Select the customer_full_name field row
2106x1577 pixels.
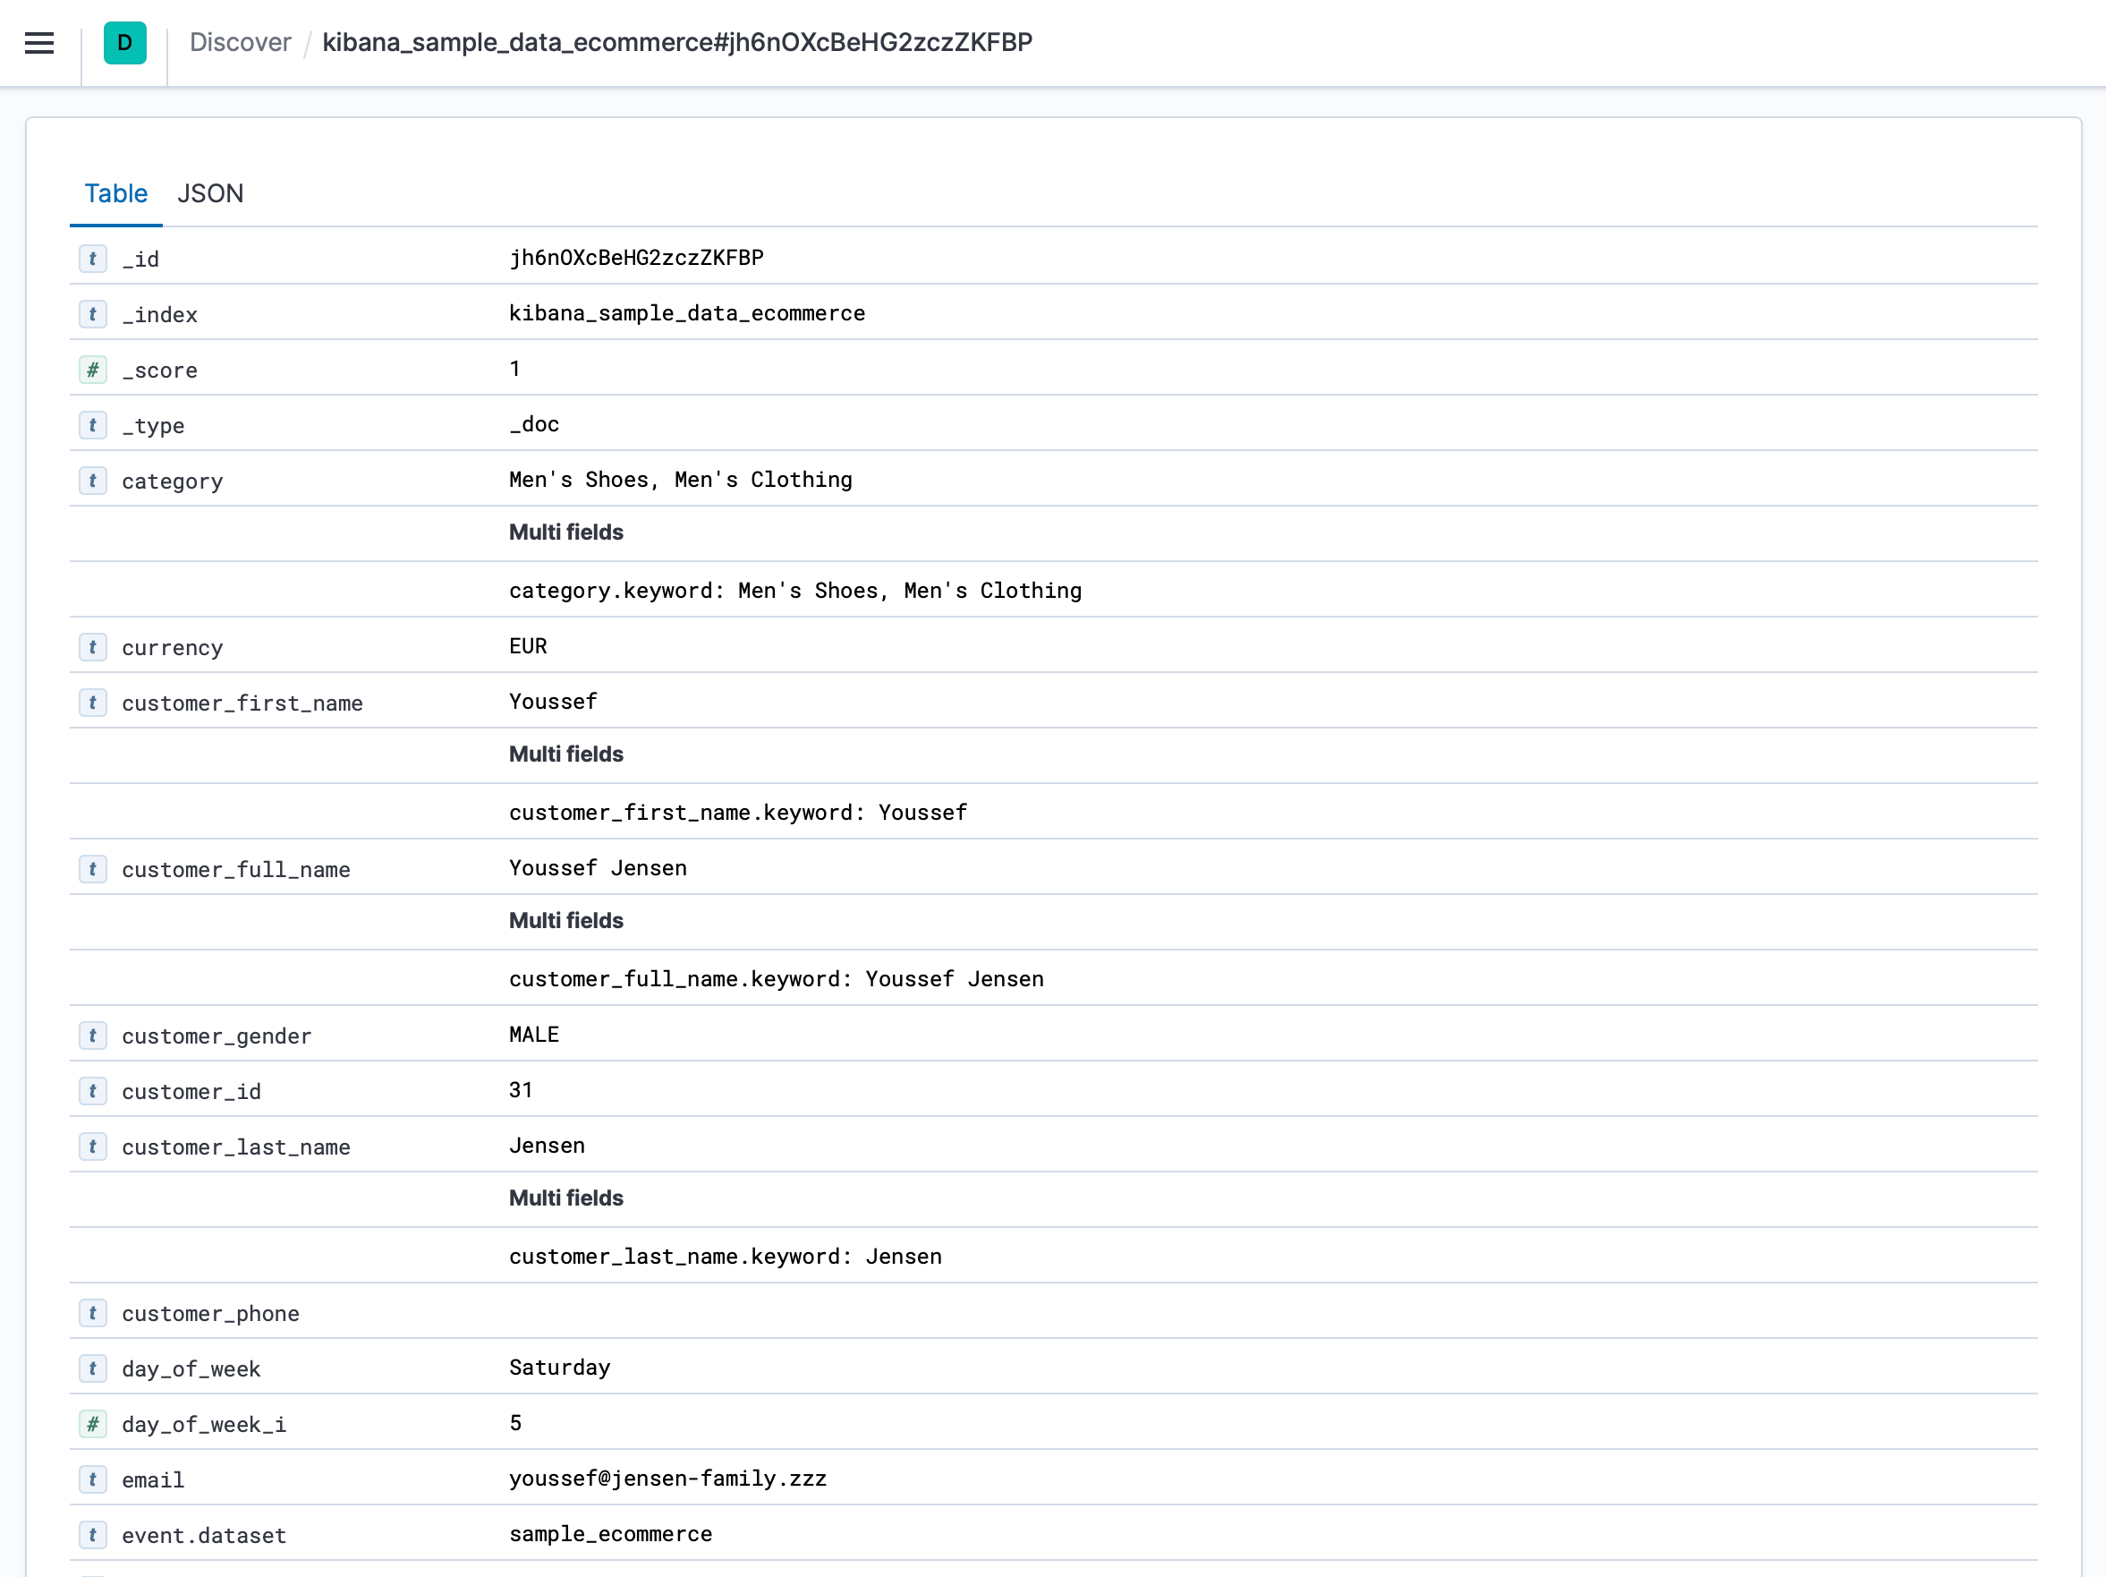click(x=236, y=868)
